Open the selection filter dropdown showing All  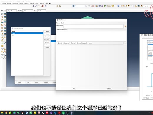pos(80,6)
